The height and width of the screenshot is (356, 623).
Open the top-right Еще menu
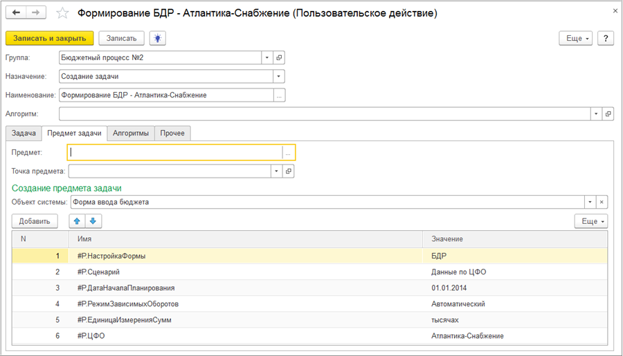[x=577, y=39]
